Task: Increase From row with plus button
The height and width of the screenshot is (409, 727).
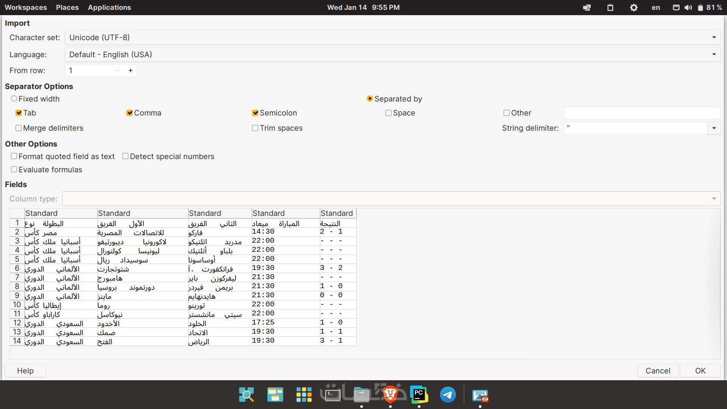Action: click(131, 70)
